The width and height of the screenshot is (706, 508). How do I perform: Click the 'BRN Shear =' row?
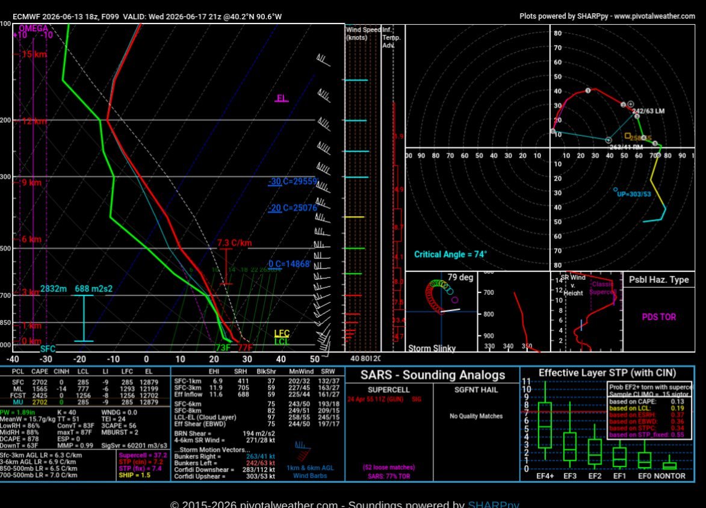click(224, 434)
